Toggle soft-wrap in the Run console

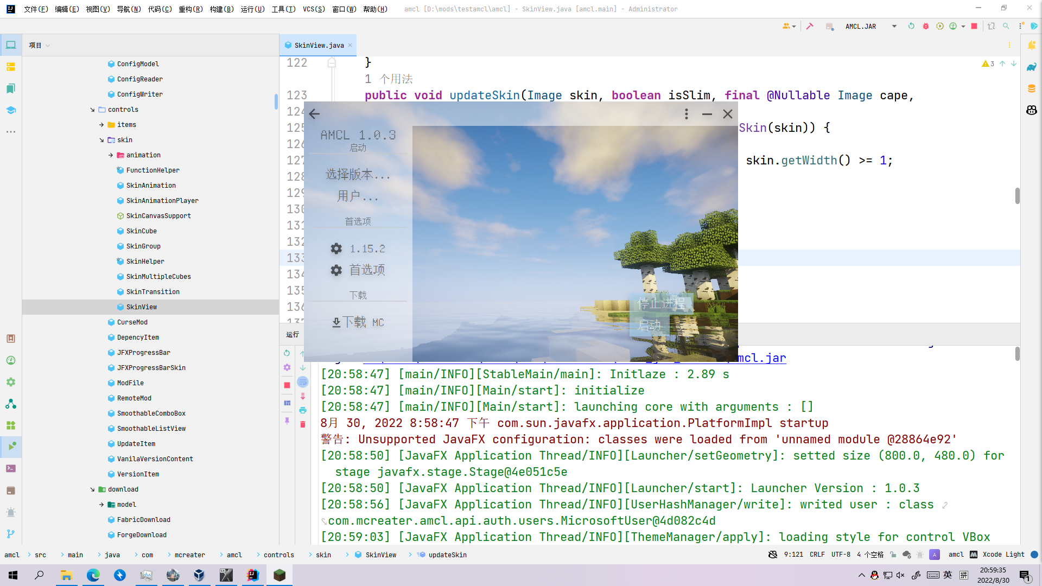[303, 382]
